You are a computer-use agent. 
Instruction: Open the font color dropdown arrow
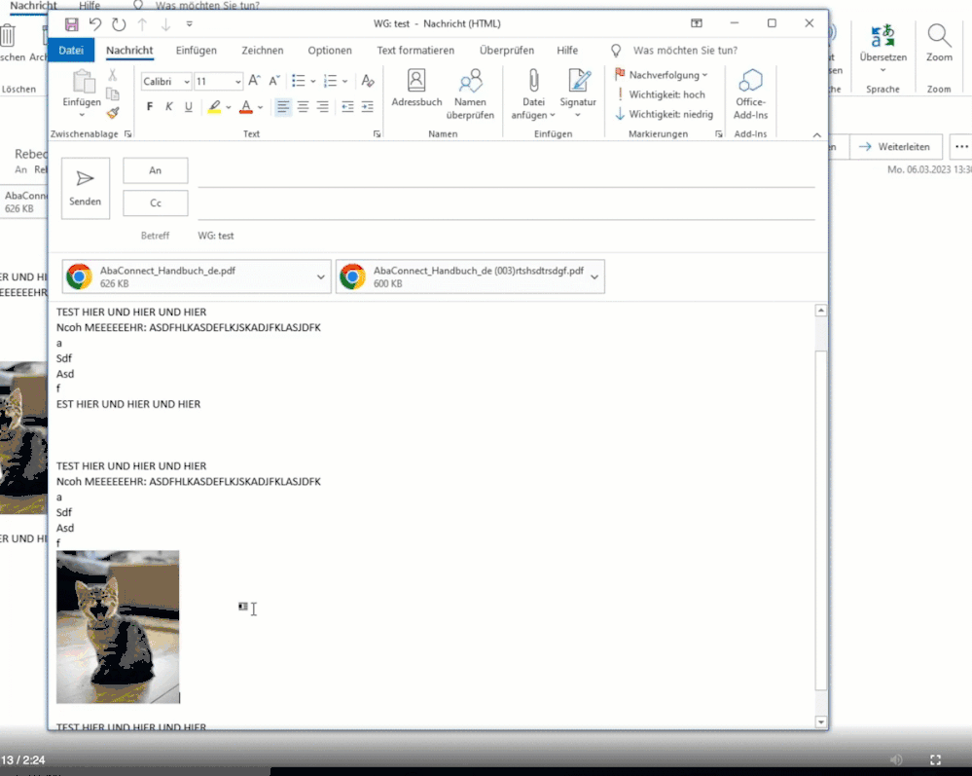pos(261,107)
